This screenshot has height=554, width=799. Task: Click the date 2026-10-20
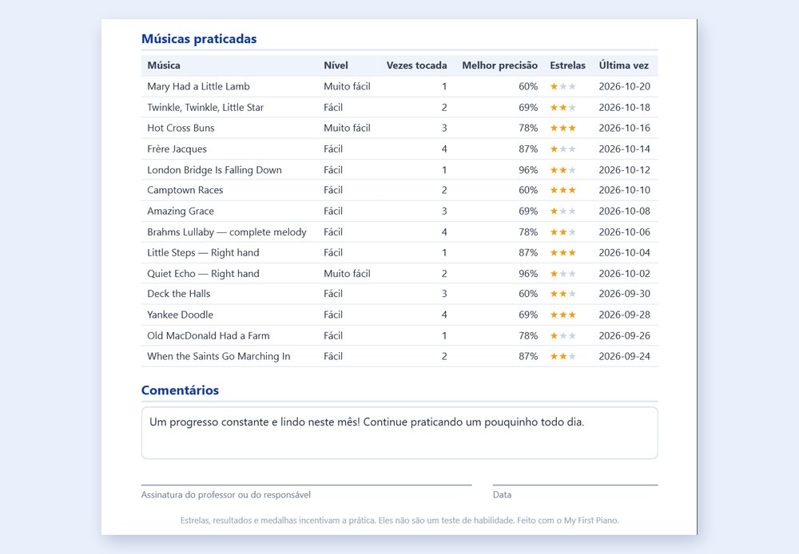click(624, 86)
